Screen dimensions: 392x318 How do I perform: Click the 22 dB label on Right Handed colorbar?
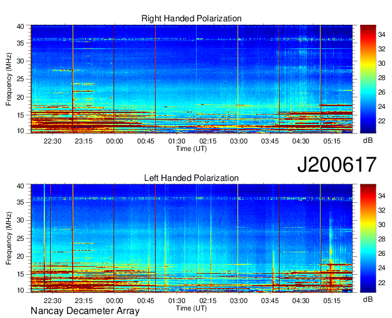[382, 121]
